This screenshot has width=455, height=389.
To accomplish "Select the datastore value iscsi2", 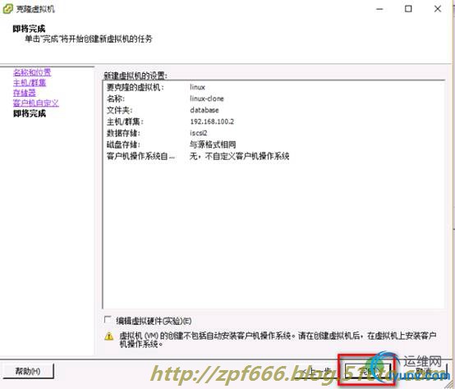I will pyautogui.click(x=199, y=133).
